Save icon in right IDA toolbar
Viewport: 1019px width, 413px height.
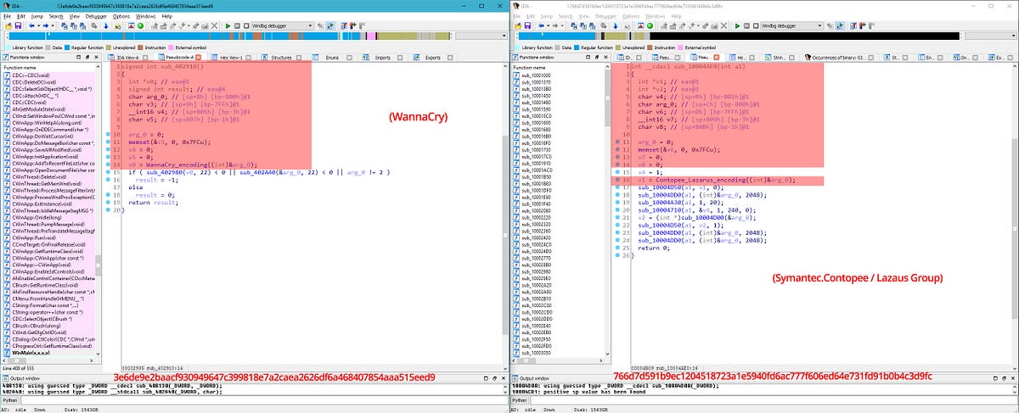tap(527, 26)
